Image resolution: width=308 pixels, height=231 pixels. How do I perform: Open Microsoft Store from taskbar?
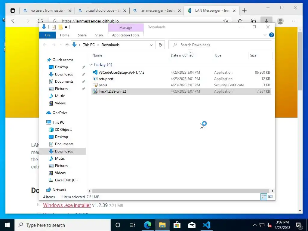pos(177,225)
